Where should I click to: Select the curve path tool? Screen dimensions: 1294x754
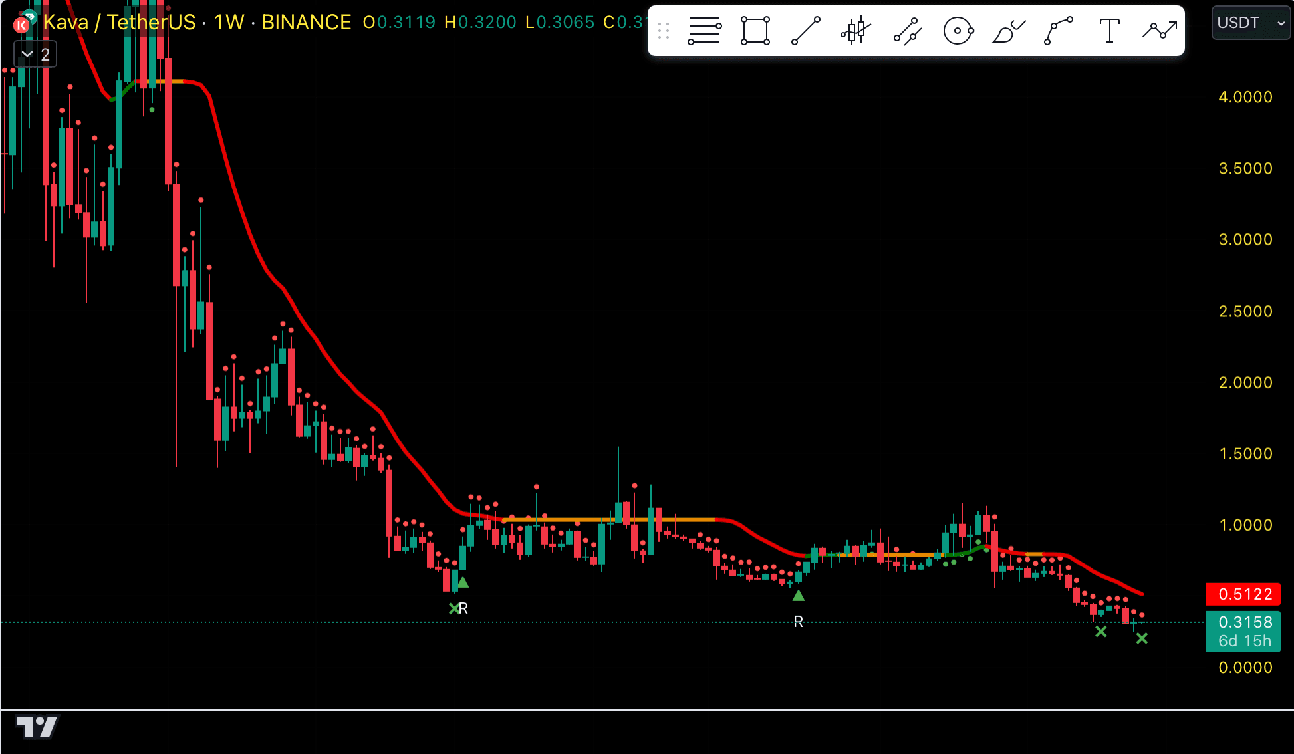(x=1059, y=31)
